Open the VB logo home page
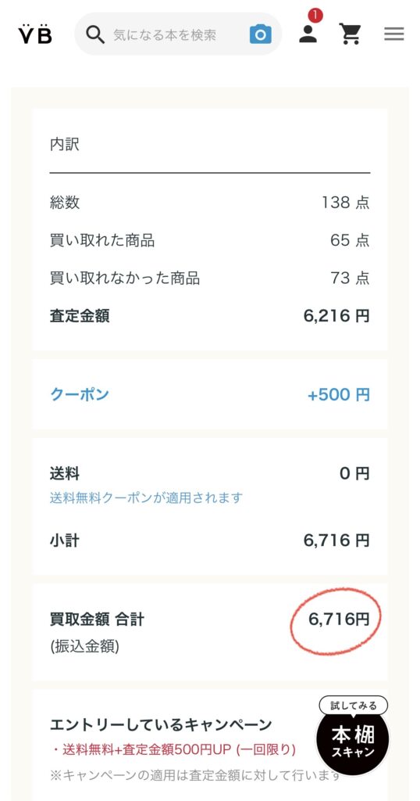This screenshot has width=420, height=801. 35,34
